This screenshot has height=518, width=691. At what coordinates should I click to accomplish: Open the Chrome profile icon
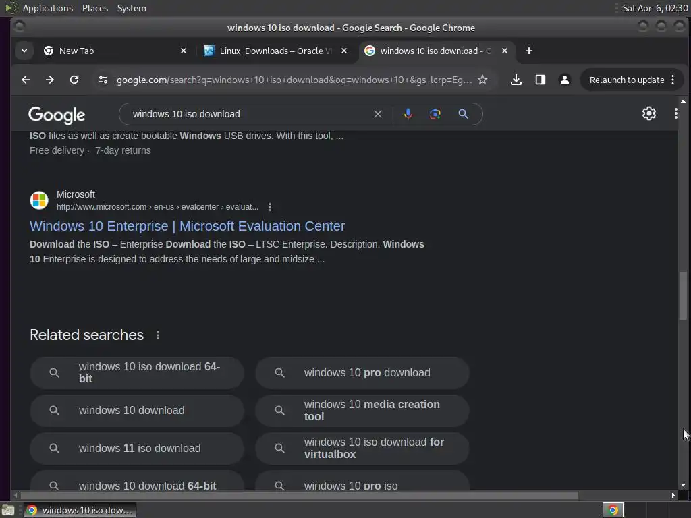(565, 80)
